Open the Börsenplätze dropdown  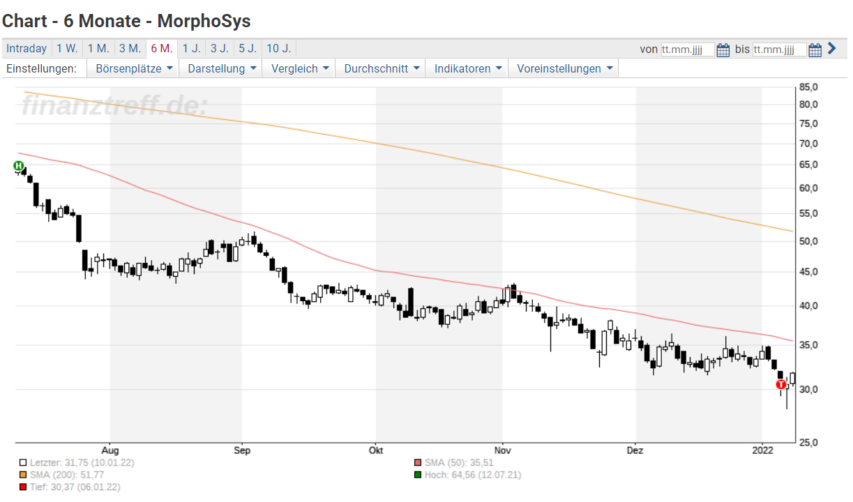coord(133,68)
